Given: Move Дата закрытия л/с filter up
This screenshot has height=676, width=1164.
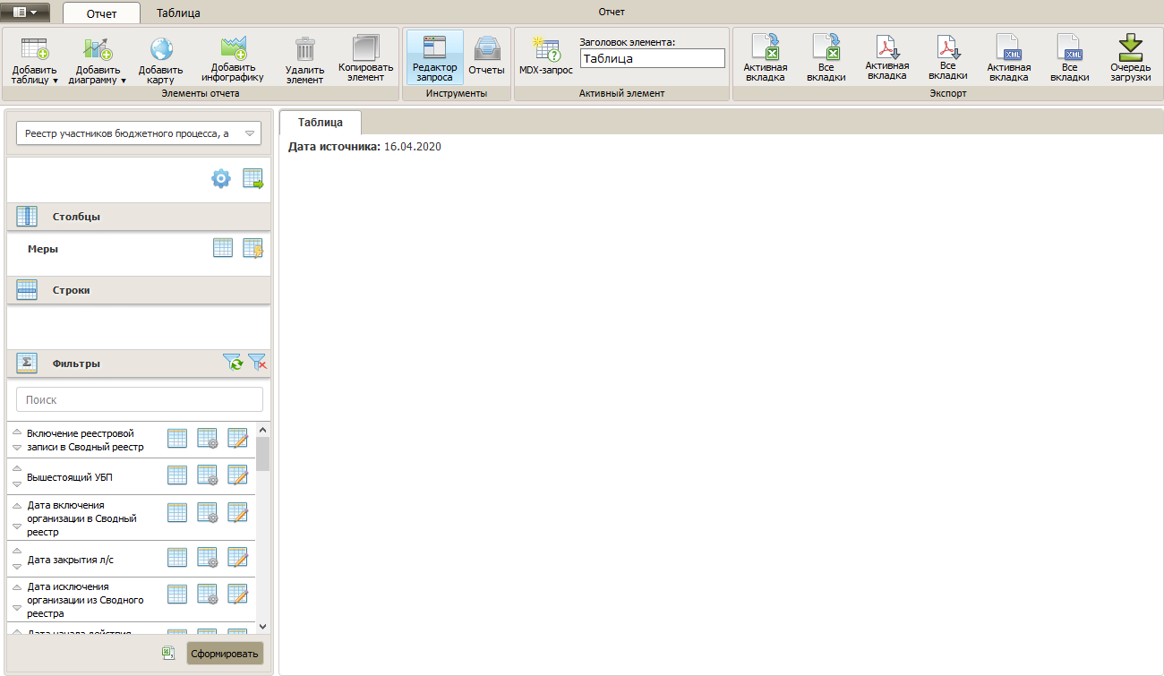Looking at the screenshot, I should pyautogui.click(x=16, y=551).
